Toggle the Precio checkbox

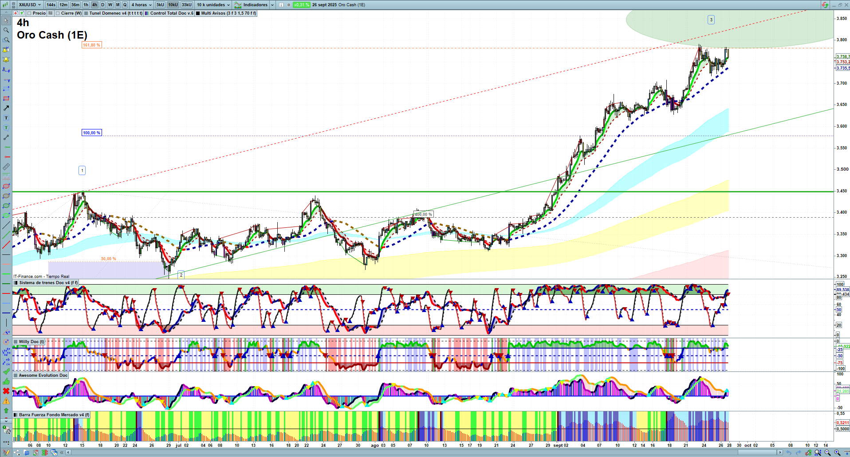coord(29,13)
